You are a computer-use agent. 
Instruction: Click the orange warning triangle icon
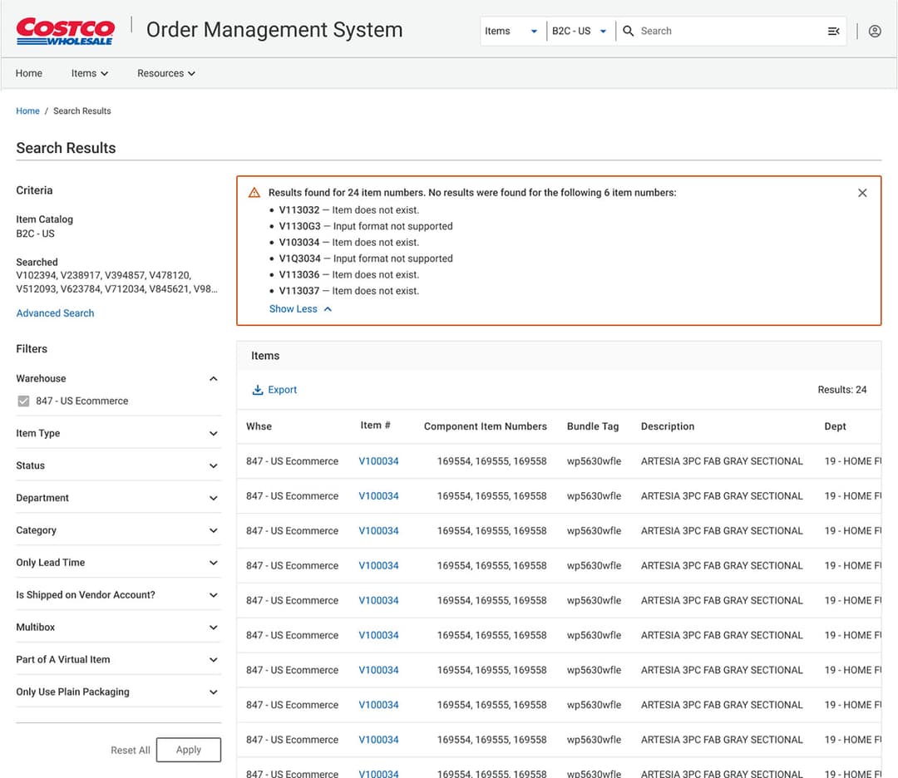pyautogui.click(x=254, y=193)
